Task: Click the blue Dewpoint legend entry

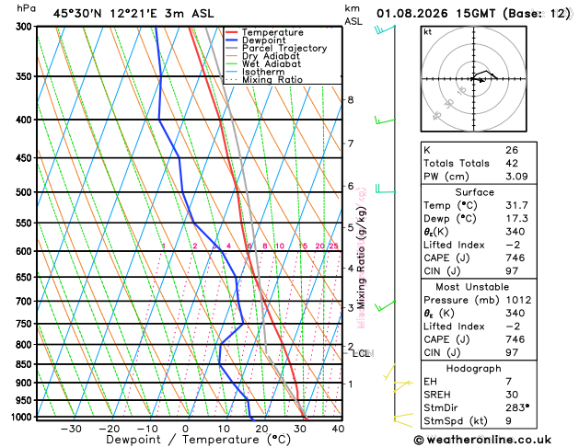Action: [256, 40]
